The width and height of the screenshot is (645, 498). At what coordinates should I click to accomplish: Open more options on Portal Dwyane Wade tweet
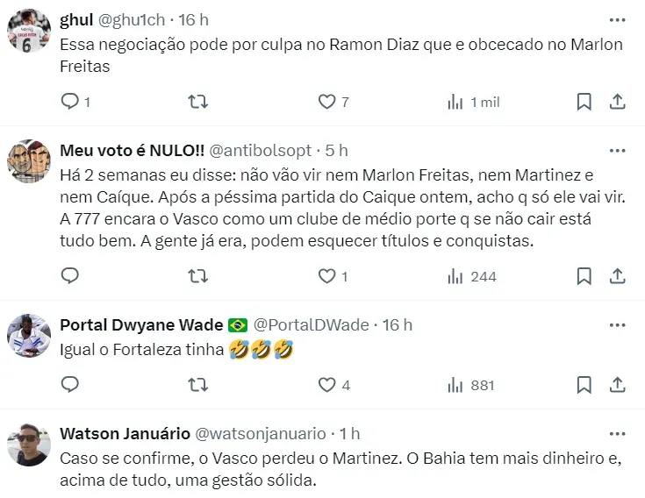coord(617,324)
